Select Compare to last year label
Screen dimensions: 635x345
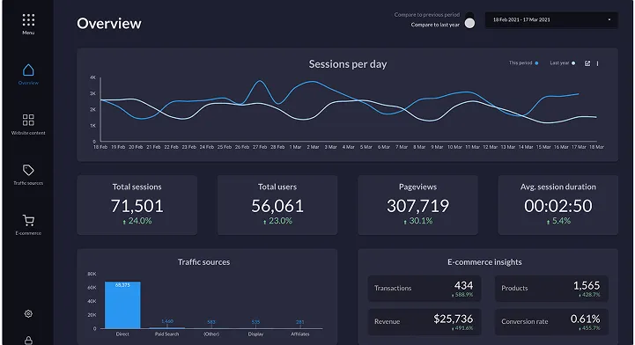tap(435, 25)
